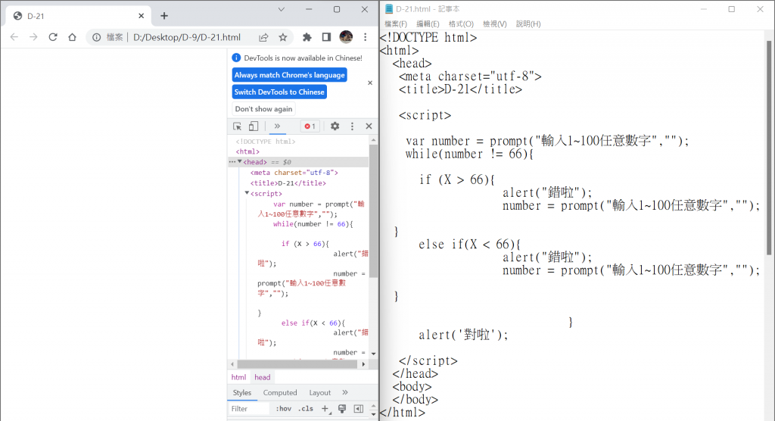Open Notepad 說明(H) menu
The height and width of the screenshot is (421, 775).
[528, 23]
